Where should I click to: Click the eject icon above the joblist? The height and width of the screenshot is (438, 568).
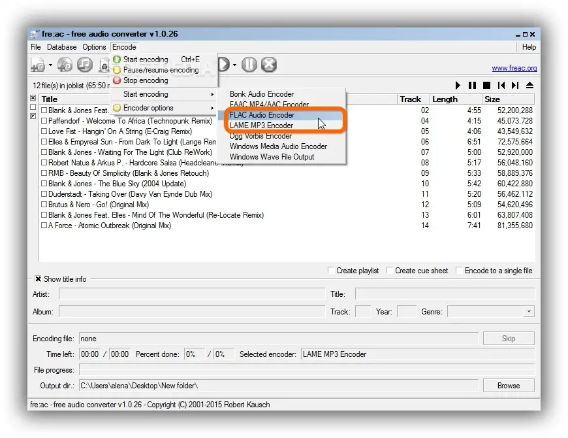529,86
